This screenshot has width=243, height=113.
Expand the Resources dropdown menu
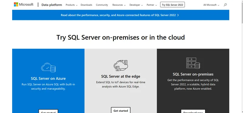119,5
